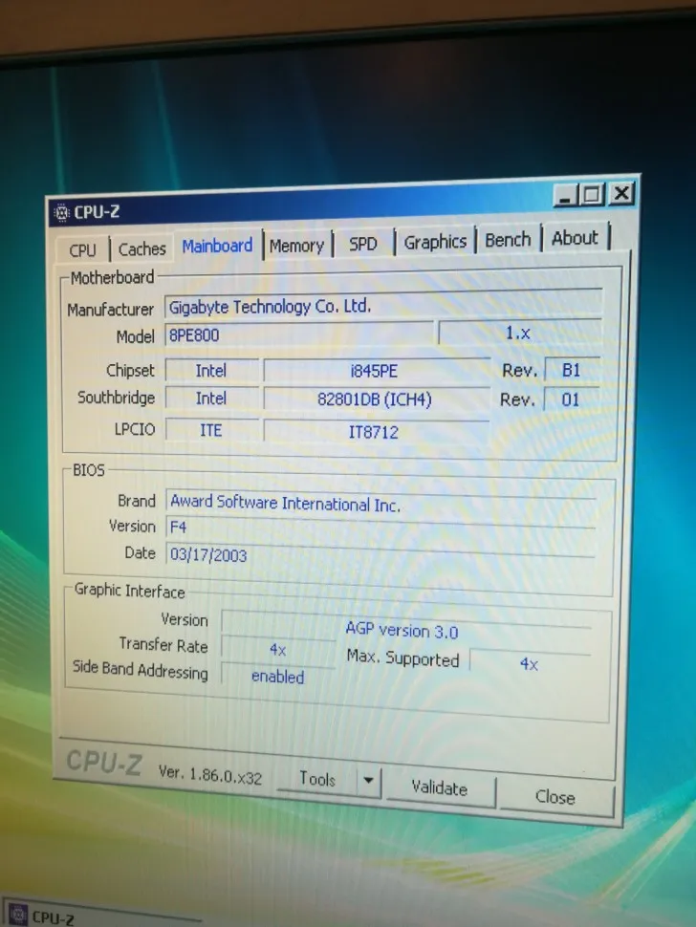Screen dimensions: 696x927
Task: Click the AGP version 3.0 field
Action: pyautogui.click(x=405, y=630)
